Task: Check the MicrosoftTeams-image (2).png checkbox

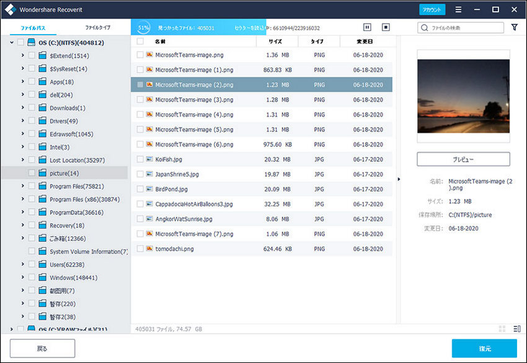Action: point(140,84)
